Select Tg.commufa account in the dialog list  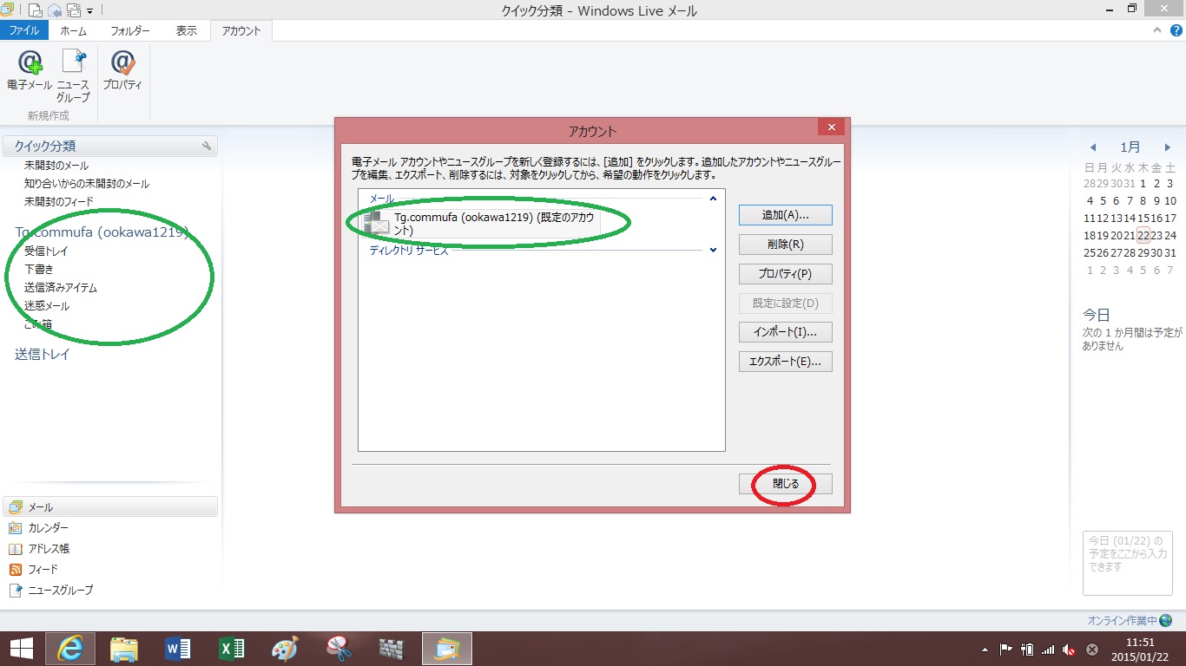pos(483,224)
